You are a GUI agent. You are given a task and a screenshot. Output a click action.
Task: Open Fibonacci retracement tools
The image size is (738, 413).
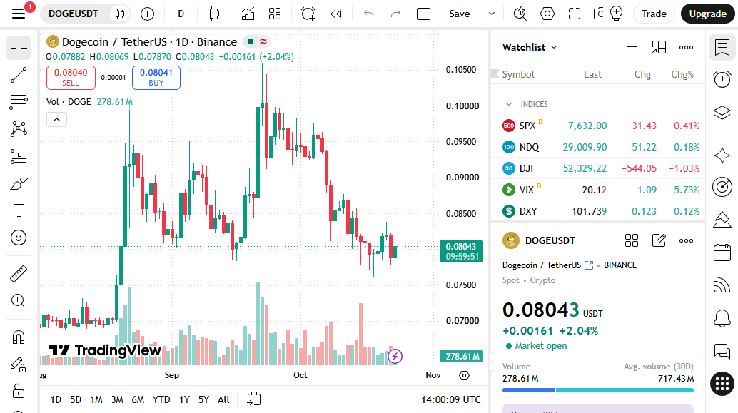[x=19, y=102]
